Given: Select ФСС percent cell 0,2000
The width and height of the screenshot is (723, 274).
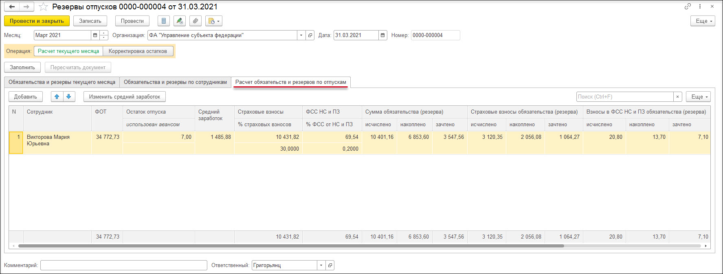Looking at the screenshot, I should point(332,149).
